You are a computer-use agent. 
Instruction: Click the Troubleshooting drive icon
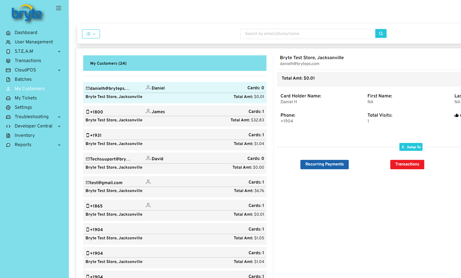pyautogui.click(x=8, y=117)
